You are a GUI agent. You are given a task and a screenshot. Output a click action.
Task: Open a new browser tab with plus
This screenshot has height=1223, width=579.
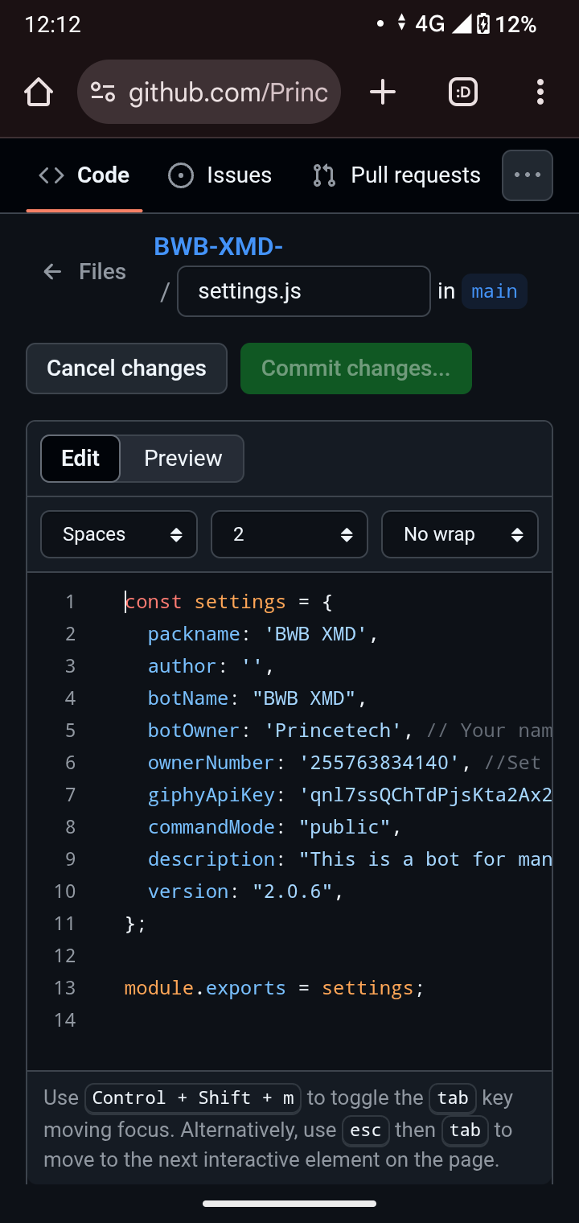click(383, 93)
